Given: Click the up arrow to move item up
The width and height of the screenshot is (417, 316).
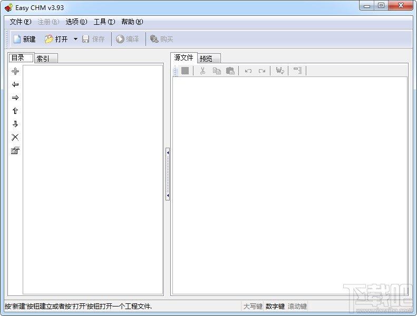Looking at the screenshot, I should point(15,111).
